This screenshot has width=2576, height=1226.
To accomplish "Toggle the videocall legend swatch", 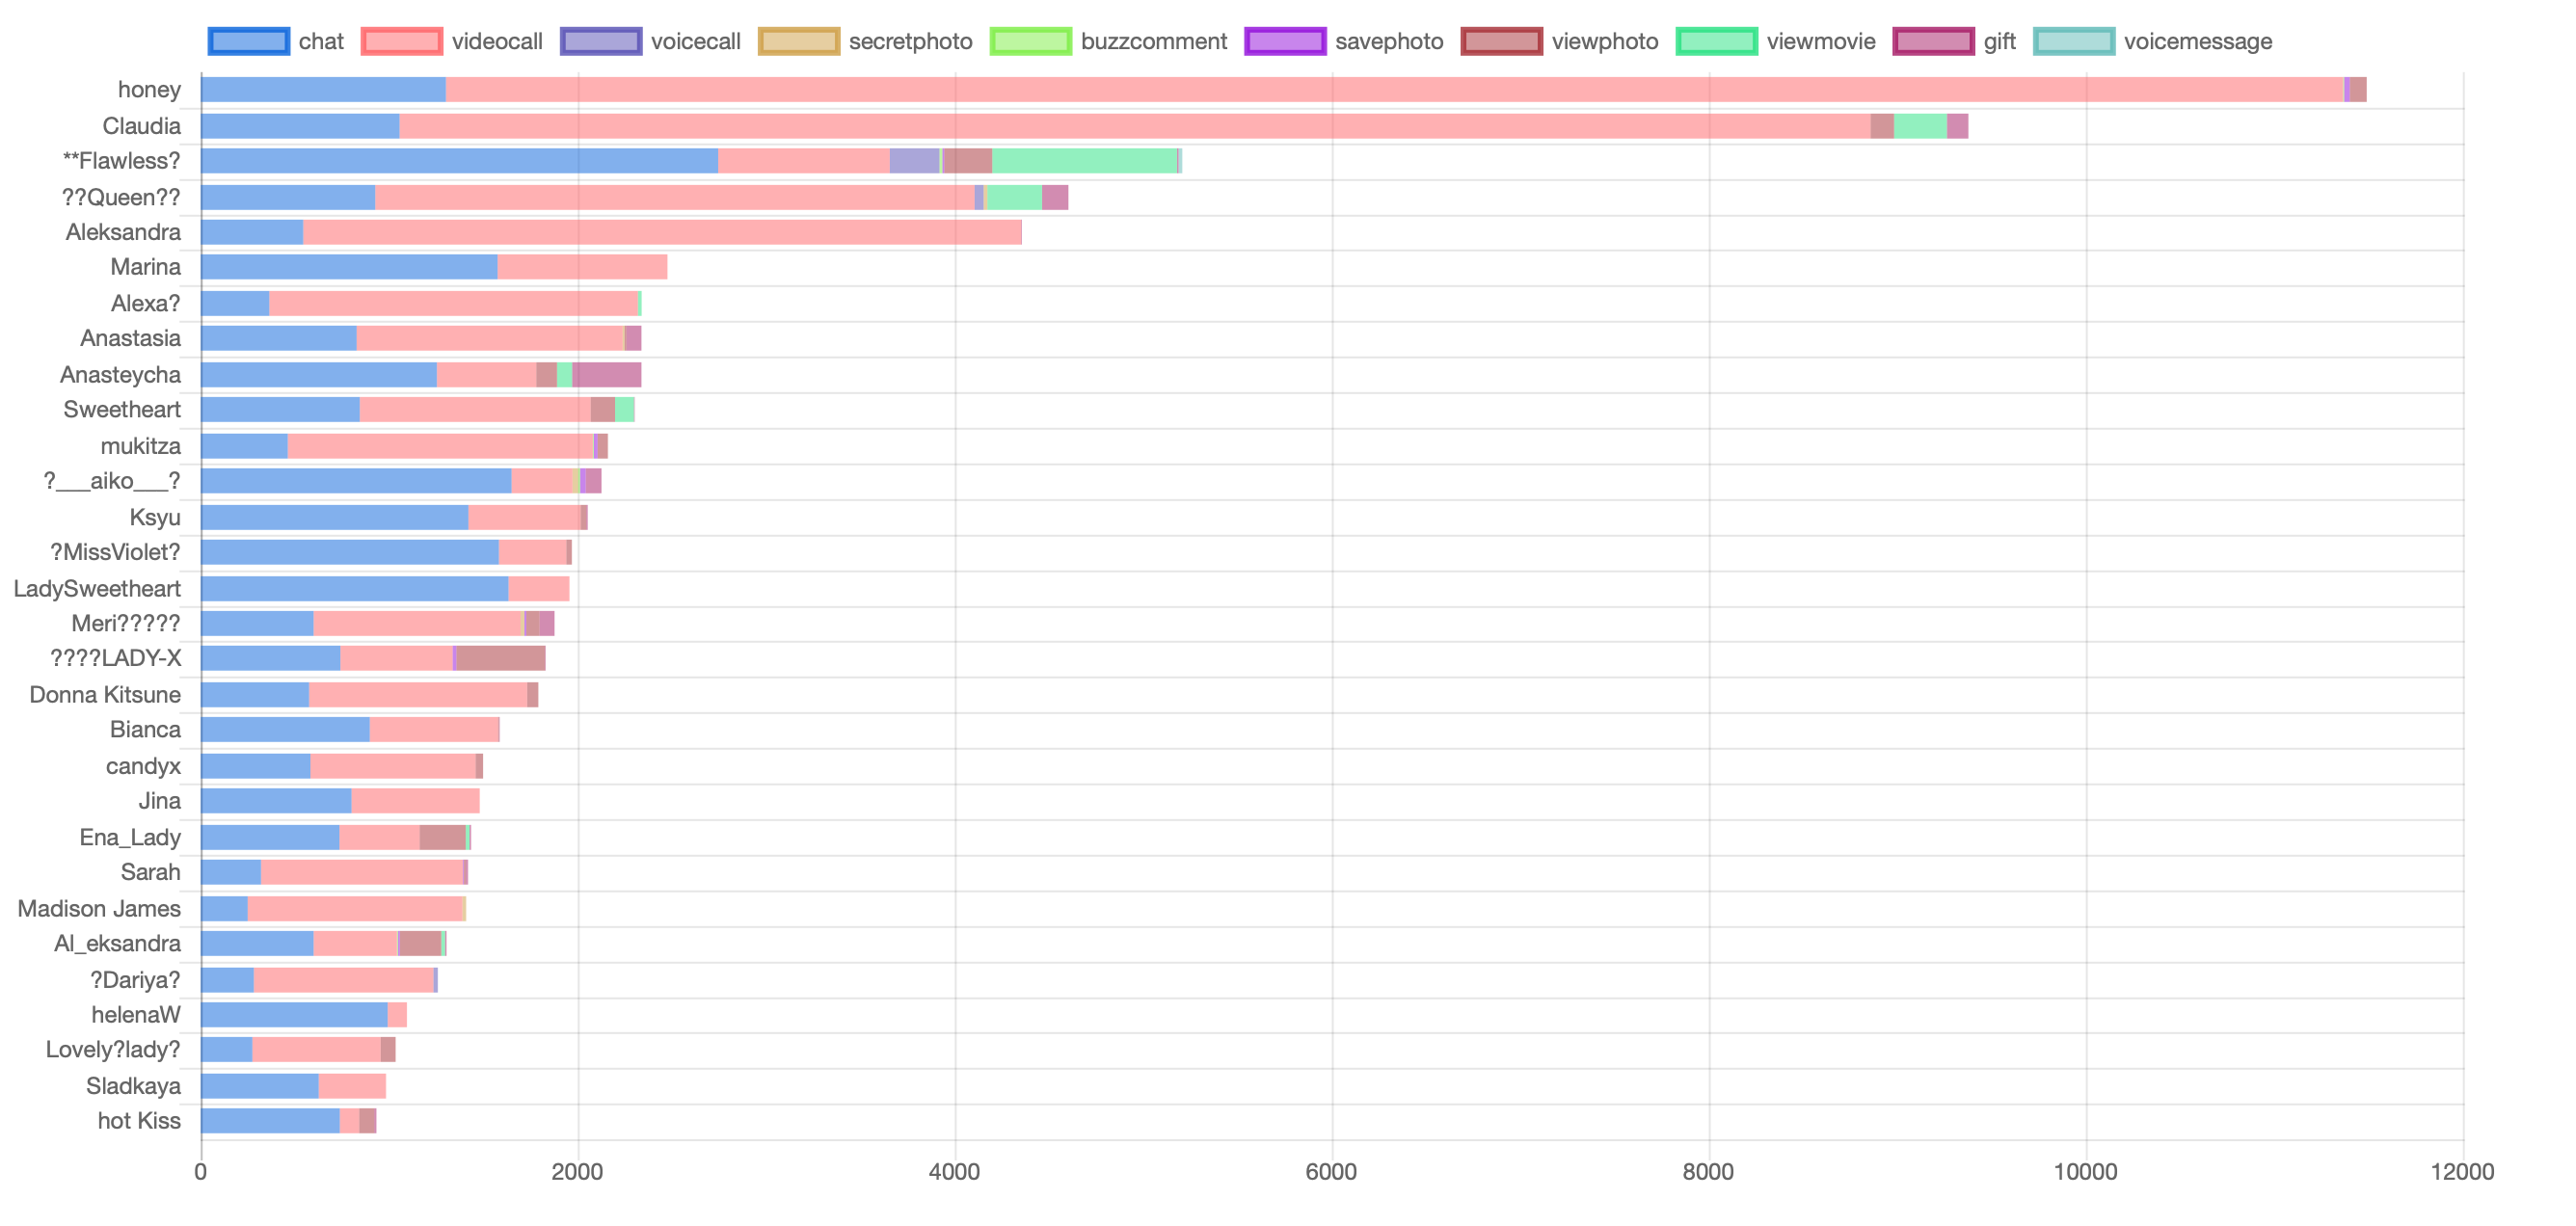I will (402, 41).
